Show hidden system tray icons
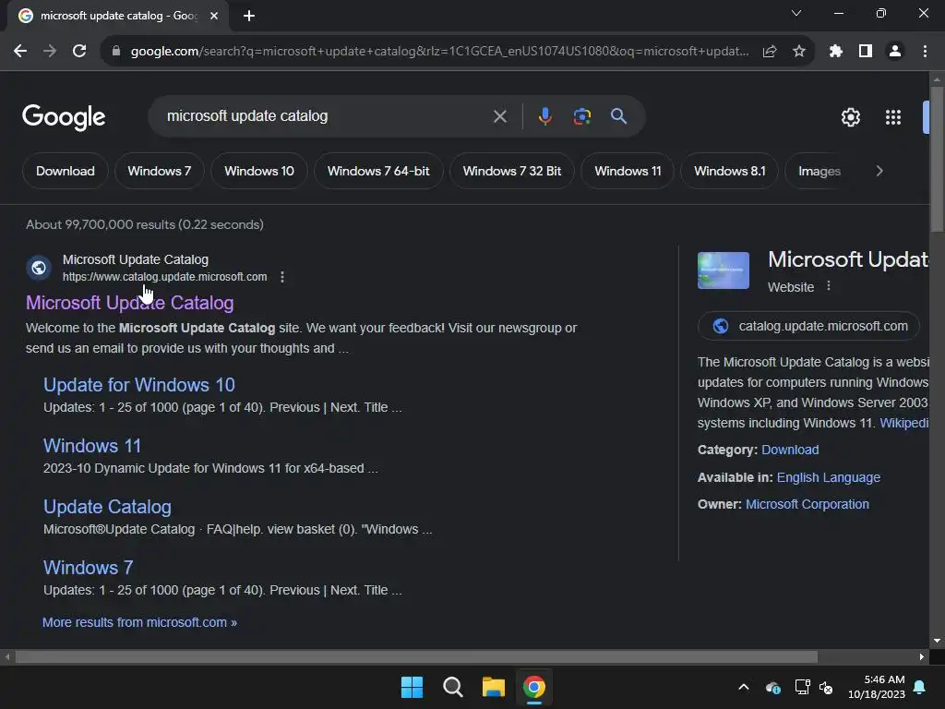 click(x=744, y=687)
